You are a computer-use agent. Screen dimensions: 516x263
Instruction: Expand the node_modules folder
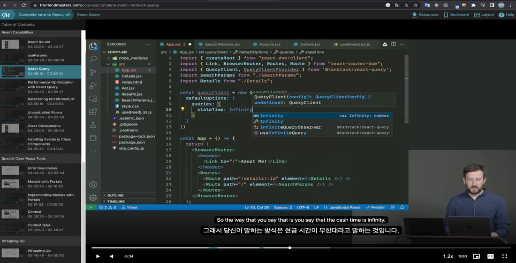click(129, 58)
